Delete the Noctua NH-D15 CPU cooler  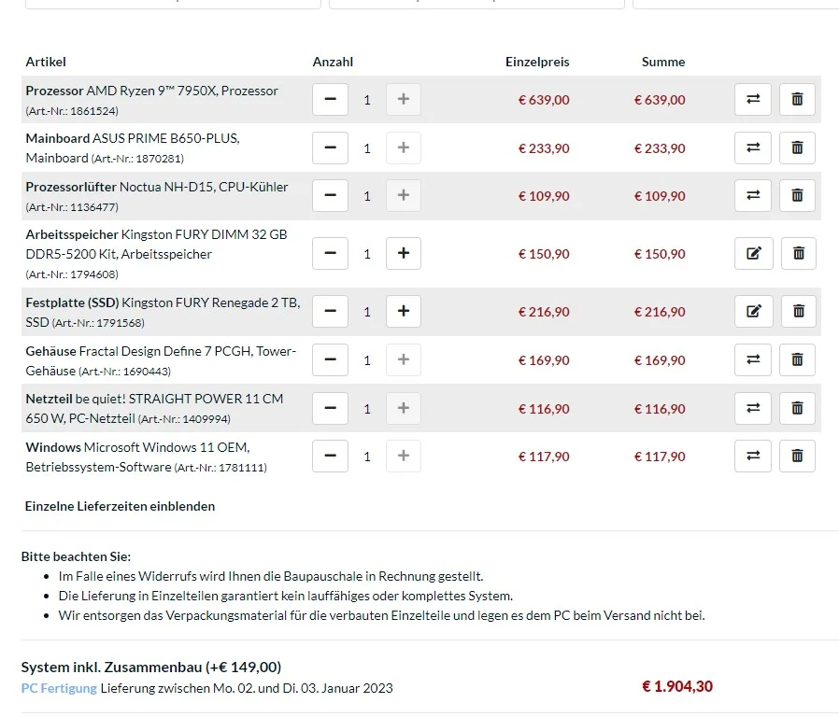pyautogui.click(x=797, y=196)
